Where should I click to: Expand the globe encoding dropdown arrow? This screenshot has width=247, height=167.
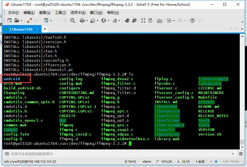click(108, 20)
